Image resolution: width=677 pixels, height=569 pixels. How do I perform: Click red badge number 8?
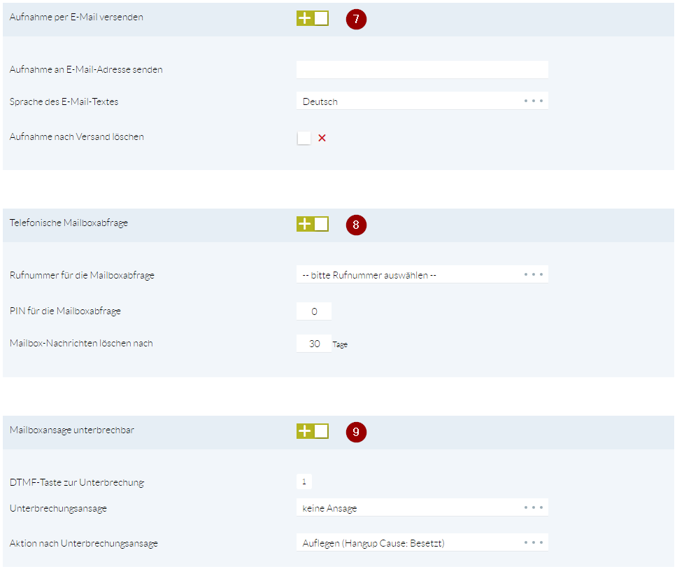[x=356, y=225]
